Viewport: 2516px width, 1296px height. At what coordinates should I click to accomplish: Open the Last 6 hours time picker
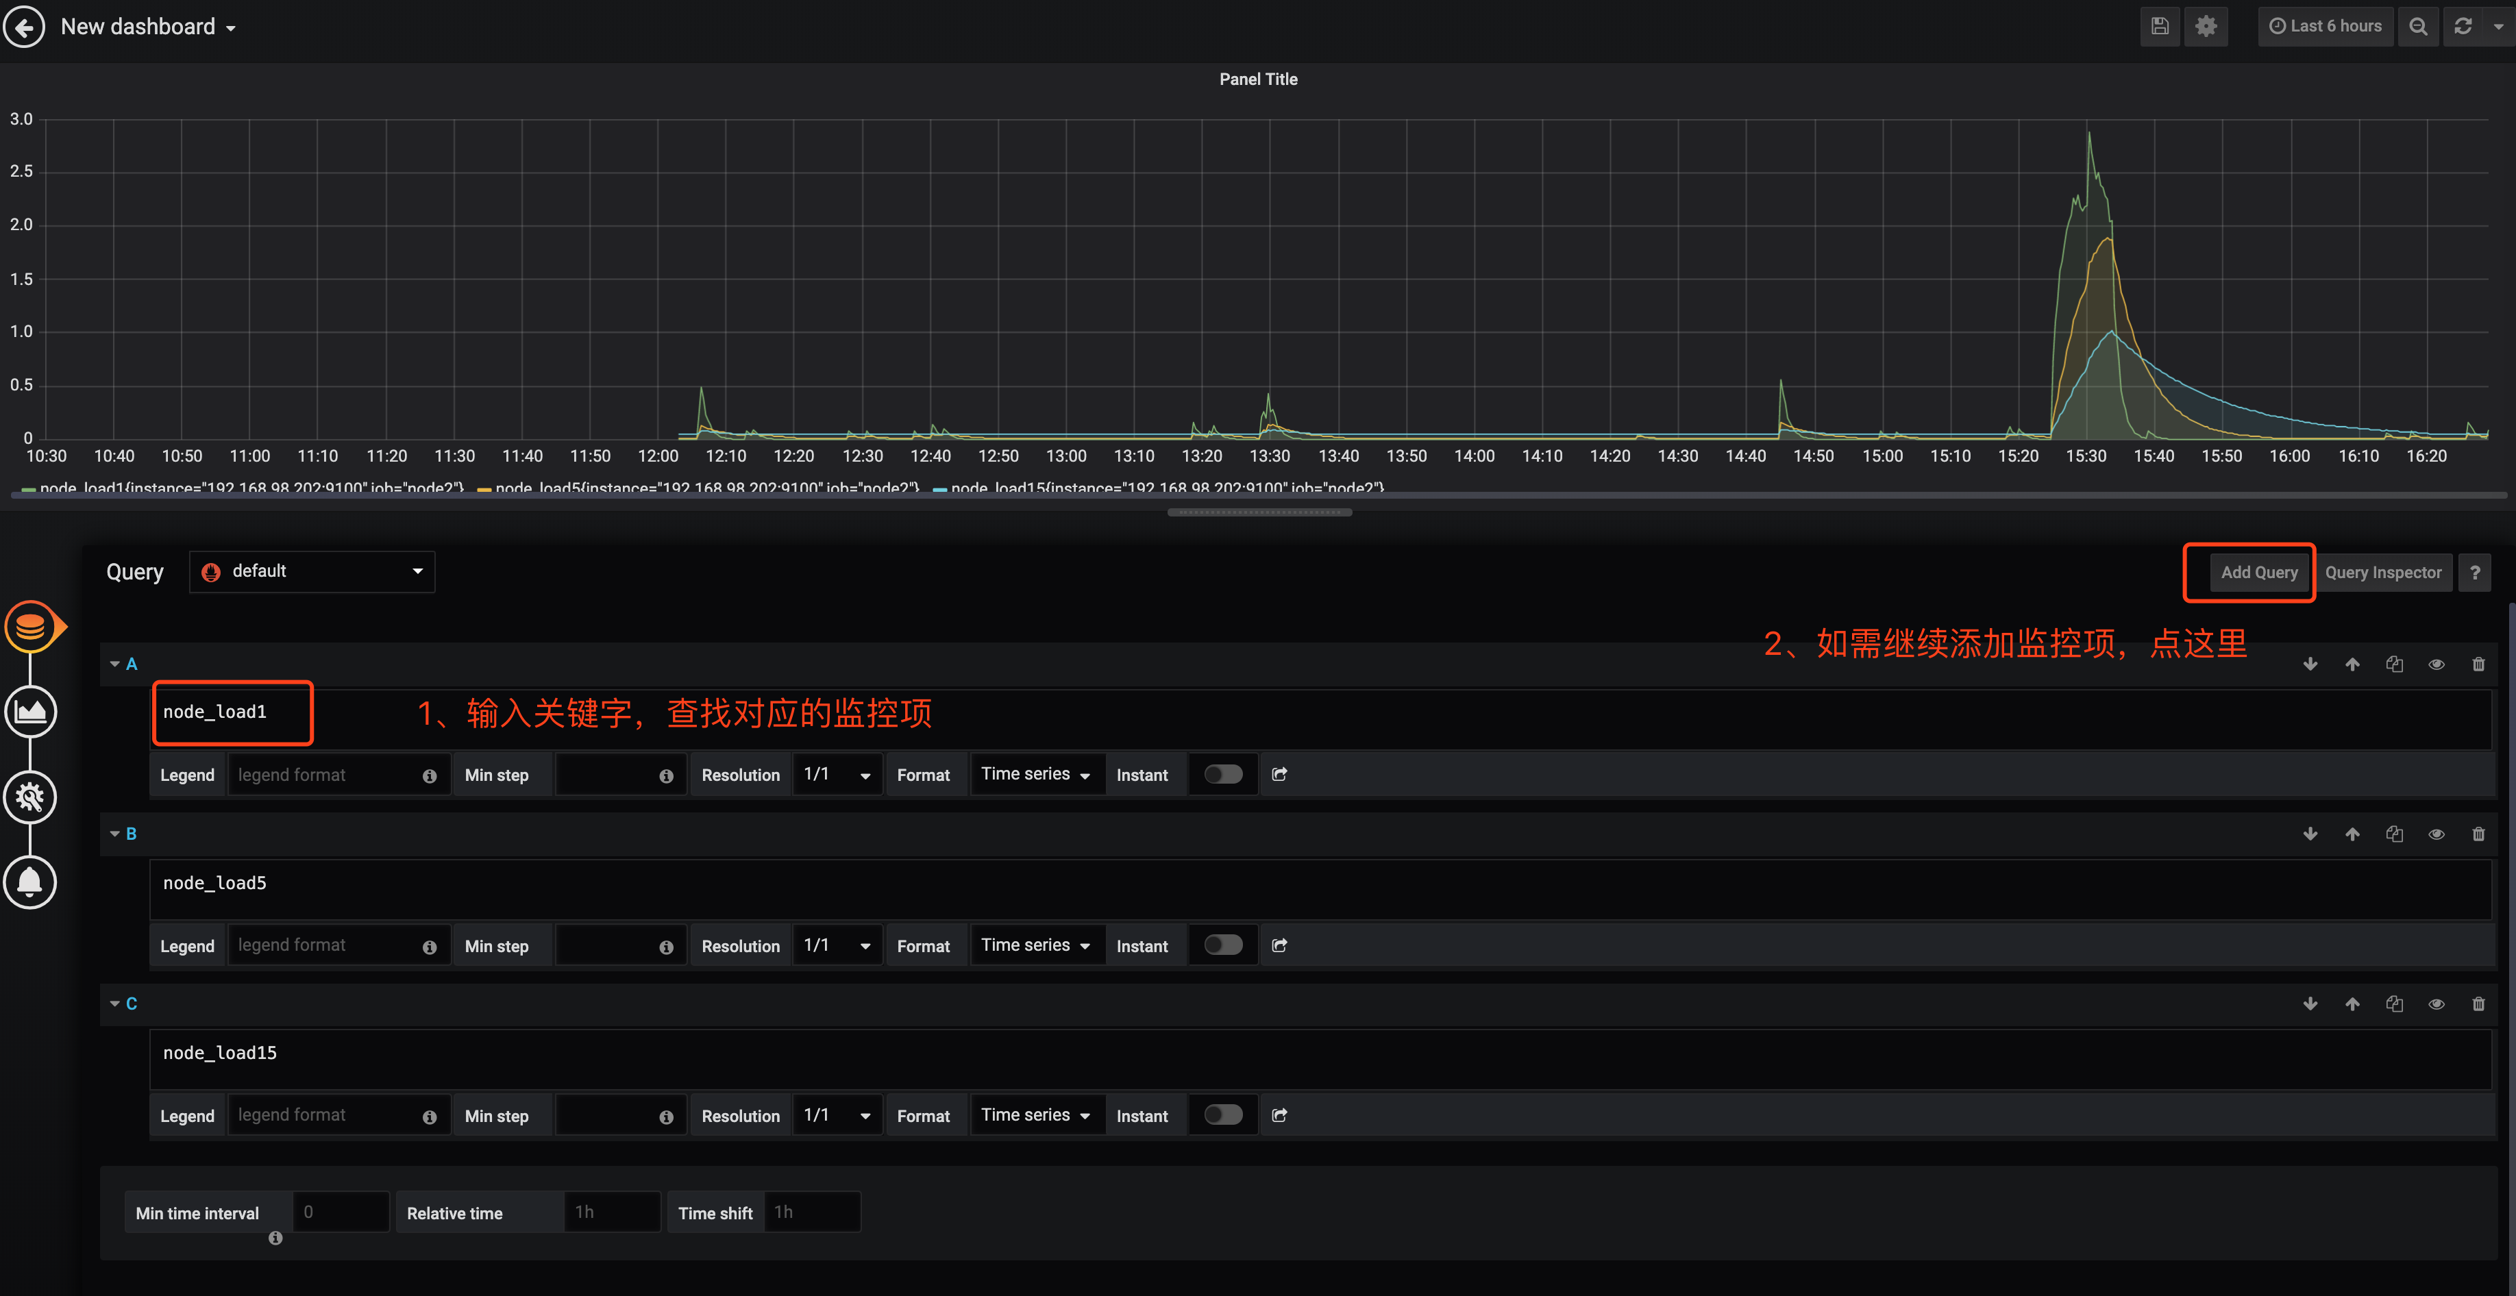[2325, 26]
